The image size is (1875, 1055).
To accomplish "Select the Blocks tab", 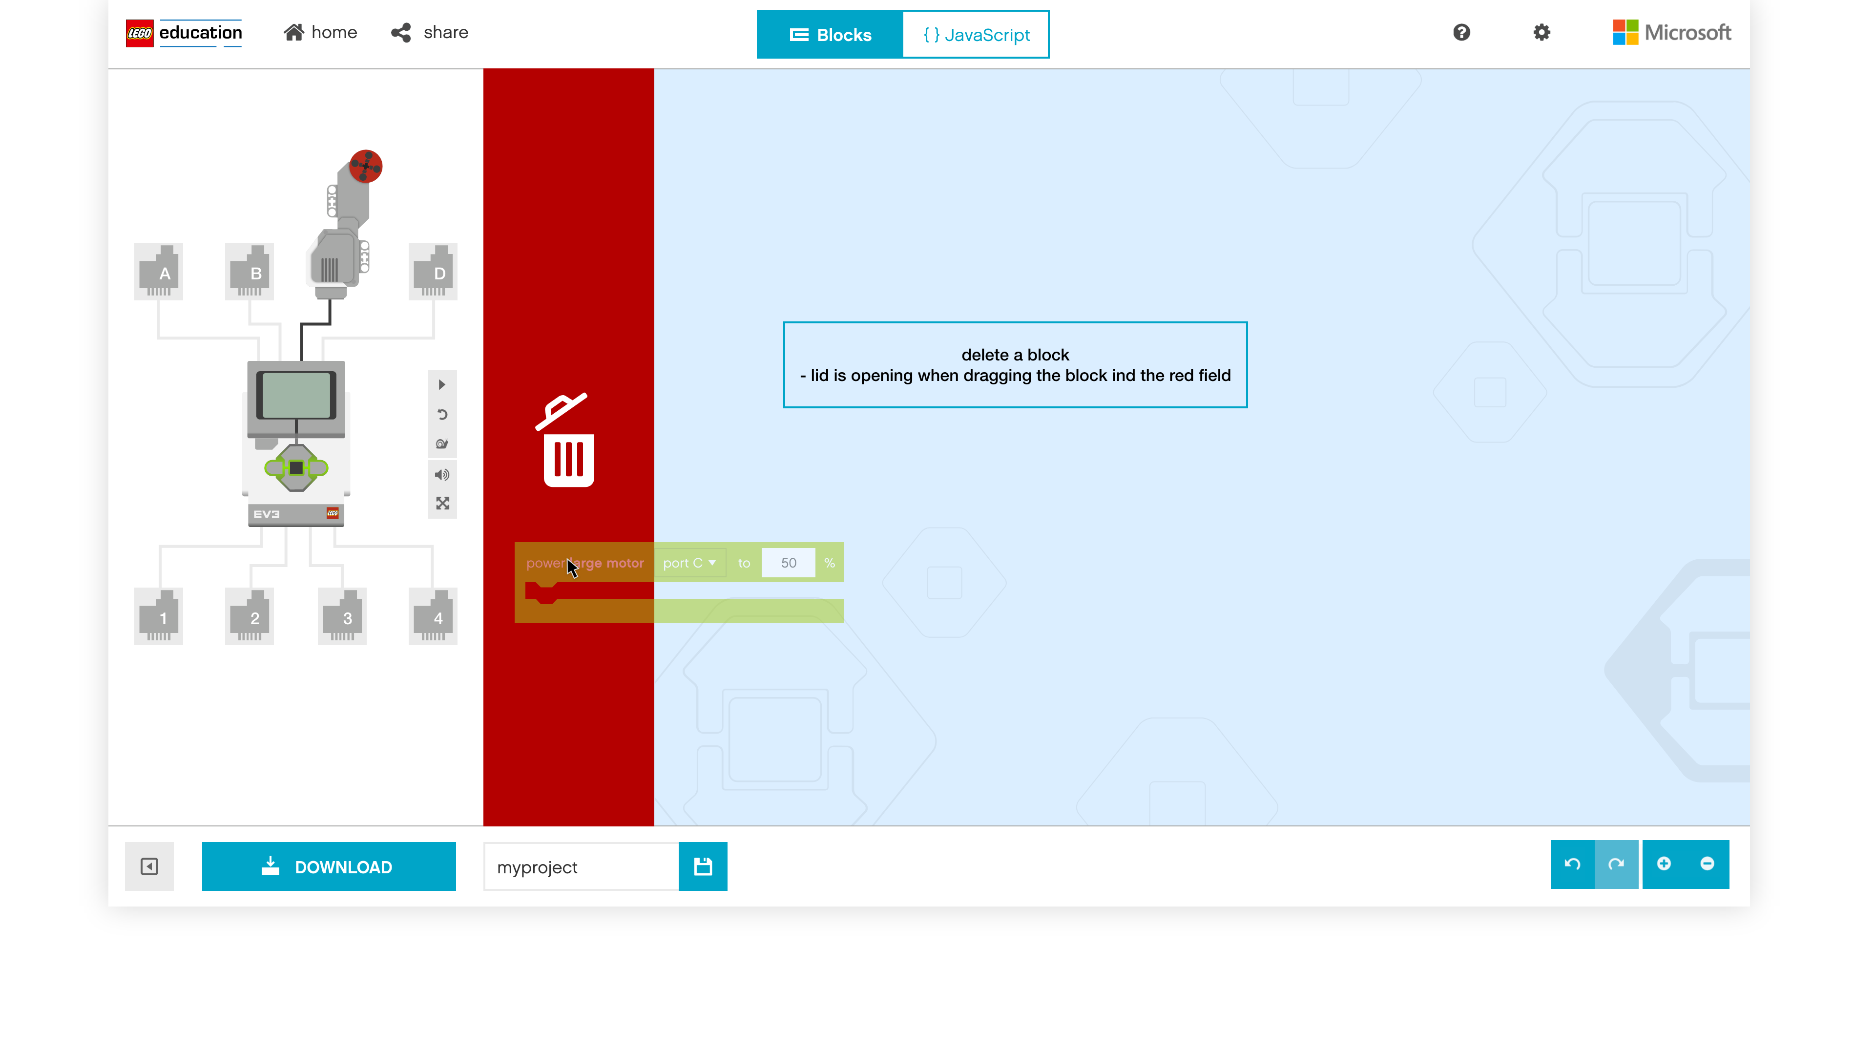I will (x=830, y=35).
